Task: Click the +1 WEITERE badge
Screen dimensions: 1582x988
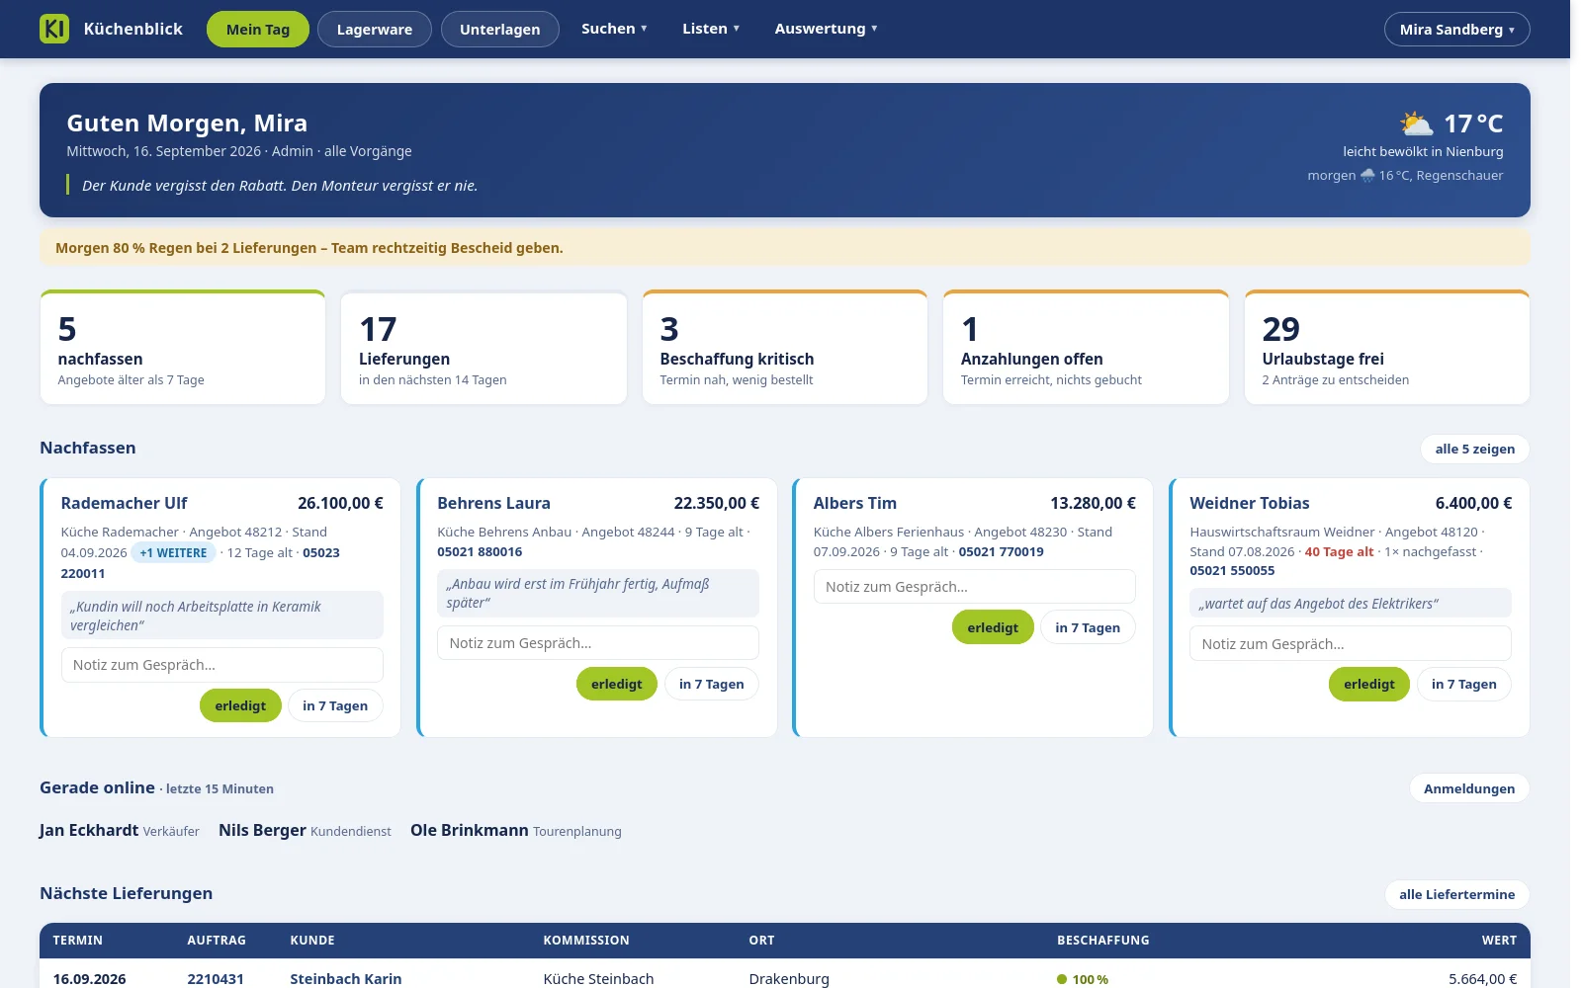Action: tap(173, 553)
